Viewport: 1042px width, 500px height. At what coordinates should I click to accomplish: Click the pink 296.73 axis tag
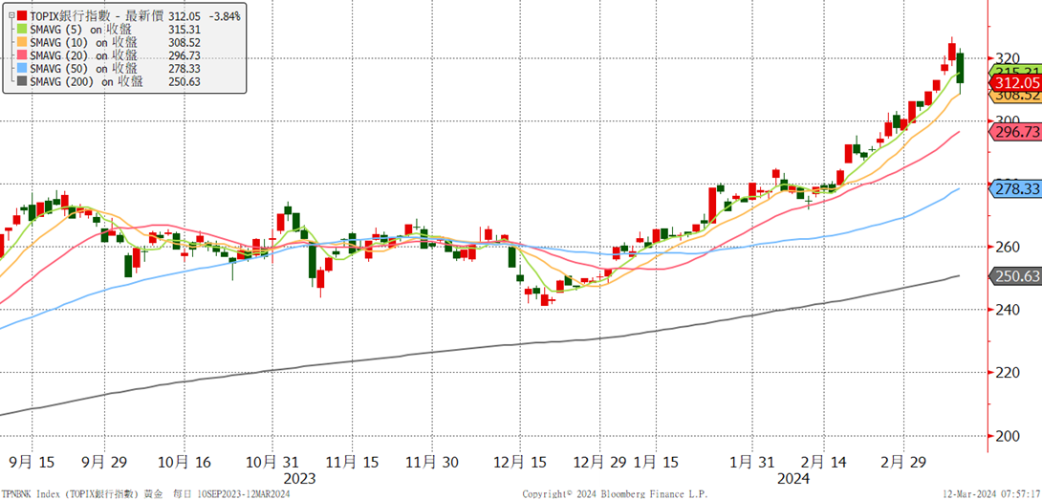1015,132
